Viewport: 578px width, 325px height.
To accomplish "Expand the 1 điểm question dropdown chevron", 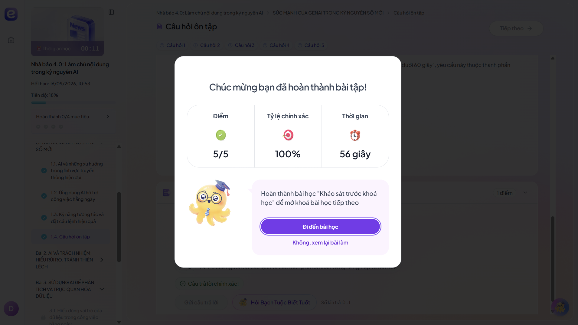I will tap(525, 193).
